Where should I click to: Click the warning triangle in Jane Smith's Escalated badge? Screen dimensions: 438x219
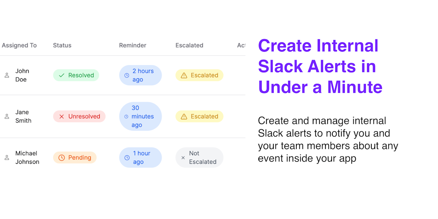(184, 116)
